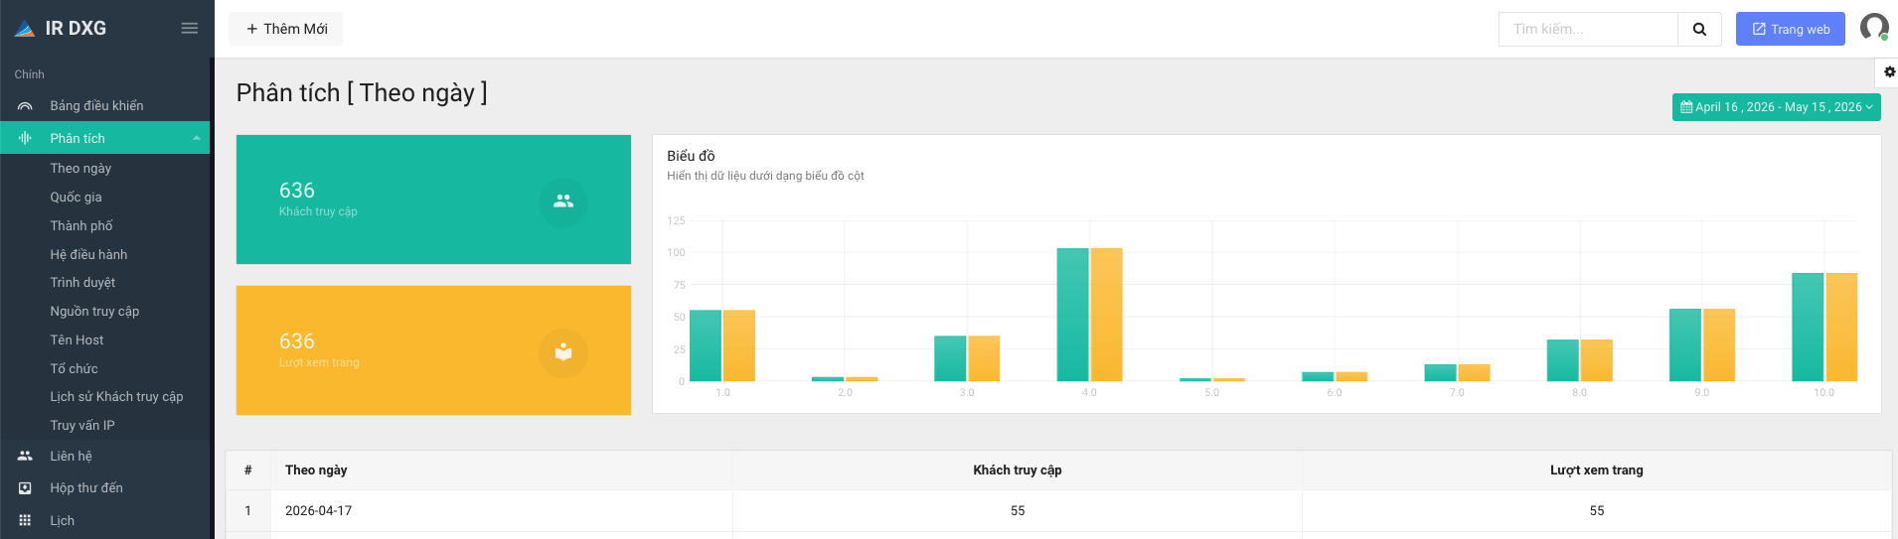Click the Bảng điều khiển dashboard icon

tap(25, 106)
